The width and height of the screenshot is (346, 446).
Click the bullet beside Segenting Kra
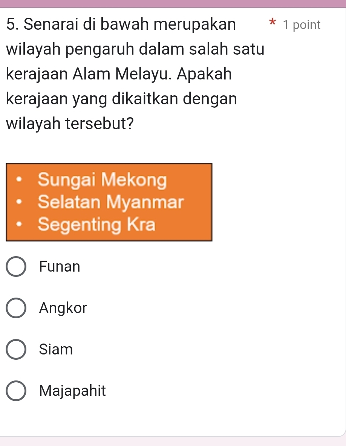(18, 225)
